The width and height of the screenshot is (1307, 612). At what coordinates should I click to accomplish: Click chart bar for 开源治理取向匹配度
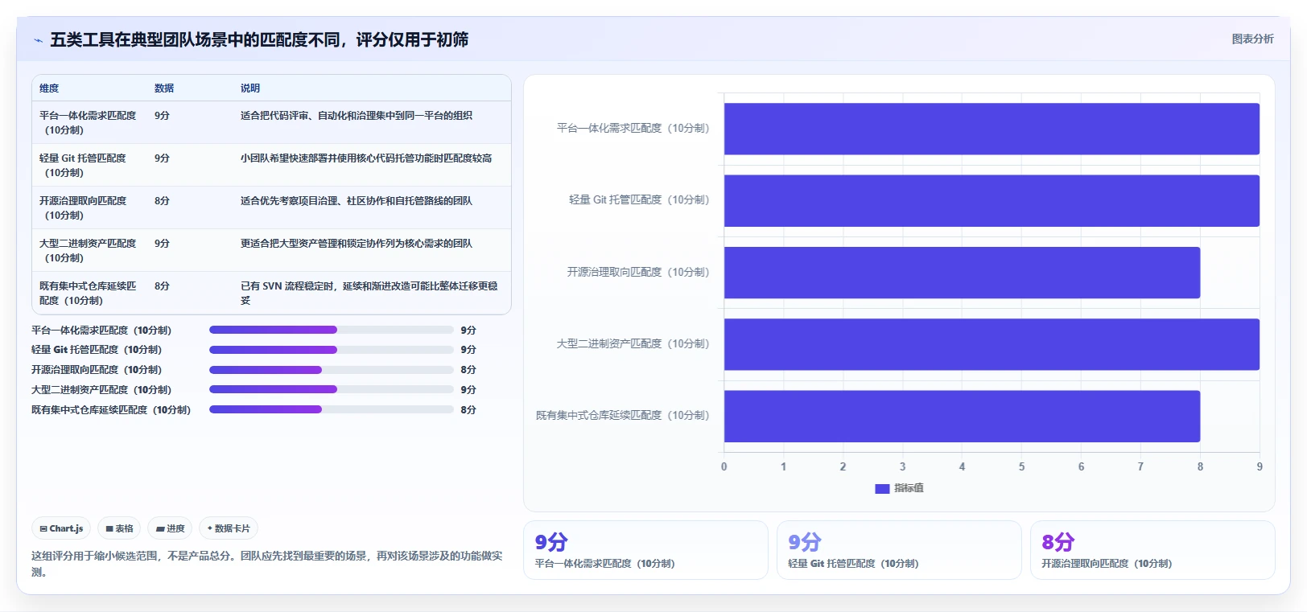click(962, 273)
